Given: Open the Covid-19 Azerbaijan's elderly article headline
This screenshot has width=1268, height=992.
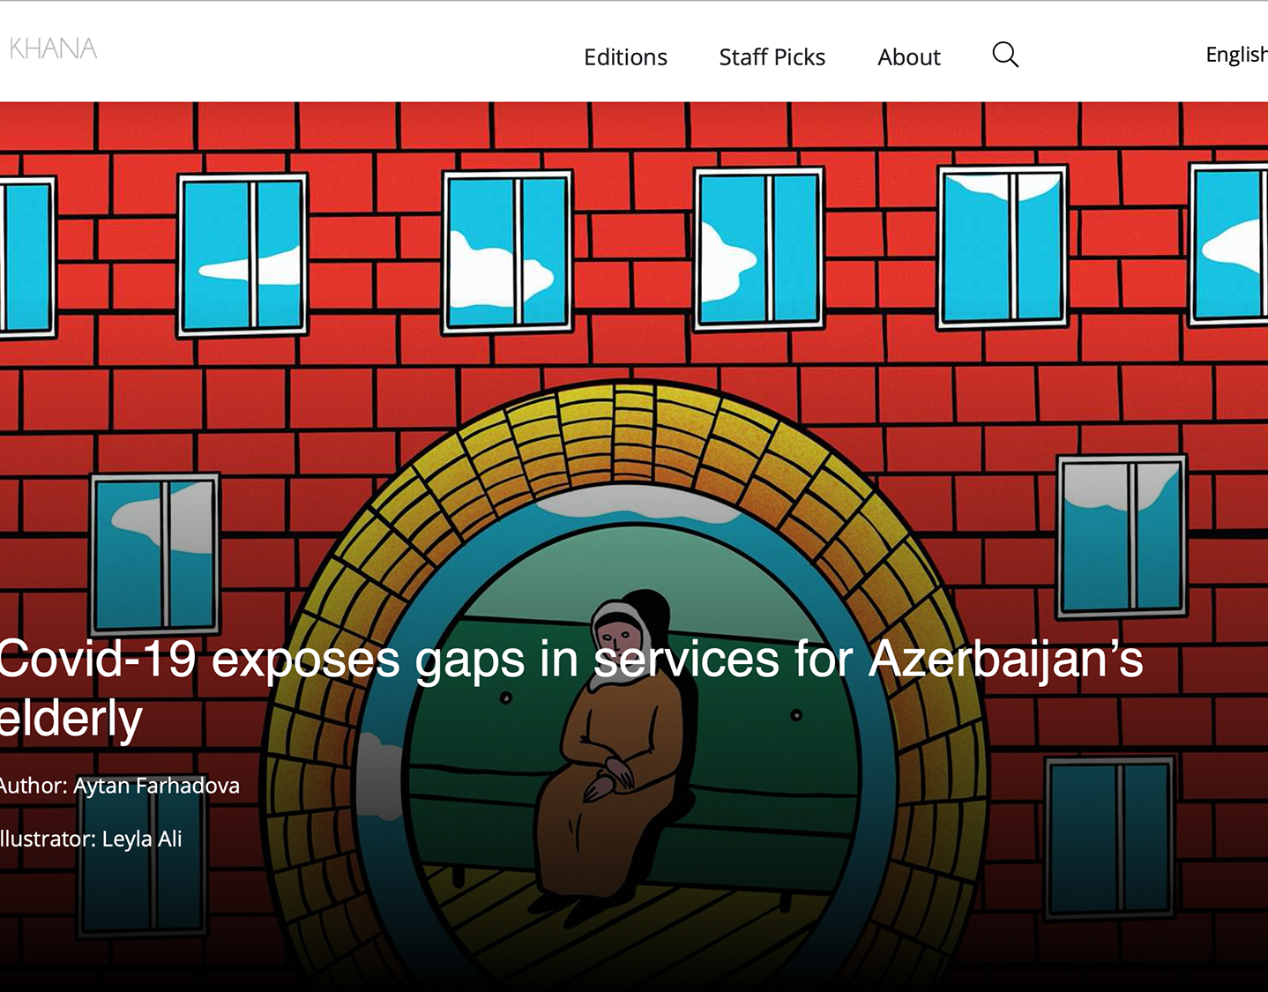Looking at the screenshot, I should coord(571,689).
